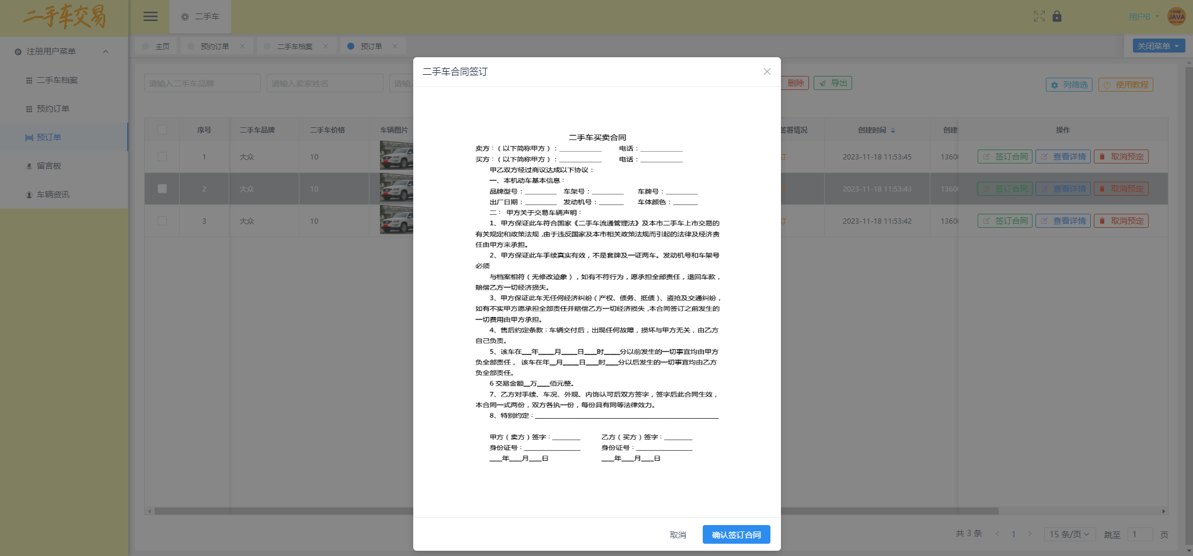
Task: Click the 2023-11-18 11:53:43 timestamp cell
Action: (x=877, y=189)
